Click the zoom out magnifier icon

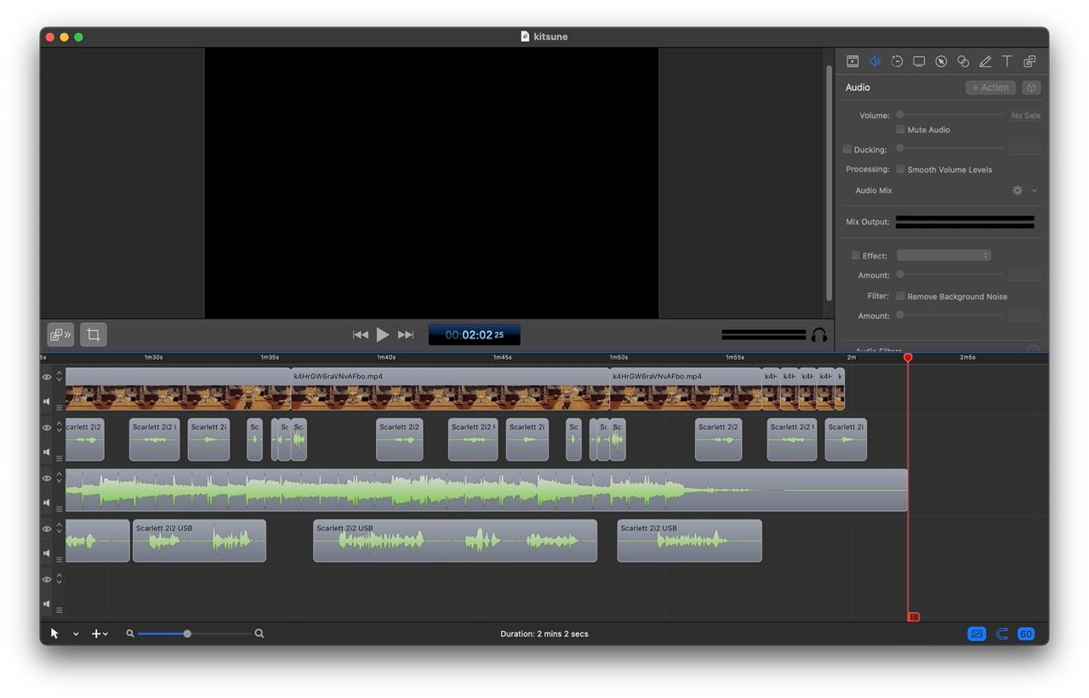click(130, 633)
